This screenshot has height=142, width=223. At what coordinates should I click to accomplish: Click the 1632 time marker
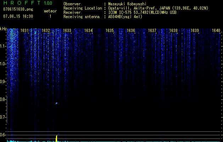pyautogui.click(x=46, y=31)
